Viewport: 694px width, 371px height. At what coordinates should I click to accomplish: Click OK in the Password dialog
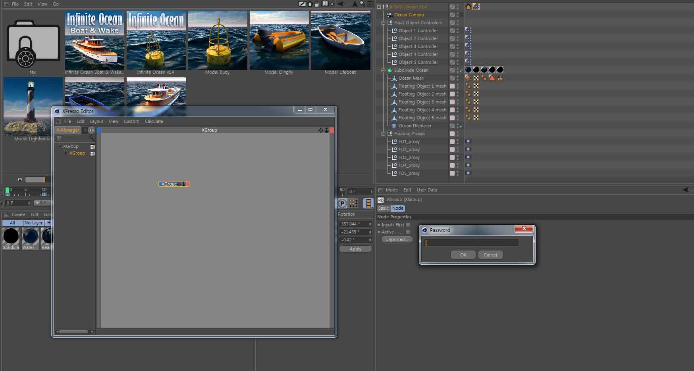pos(463,255)
